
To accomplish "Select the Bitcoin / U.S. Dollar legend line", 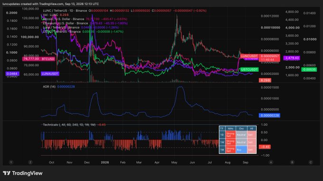I will (x=85, y=19).
